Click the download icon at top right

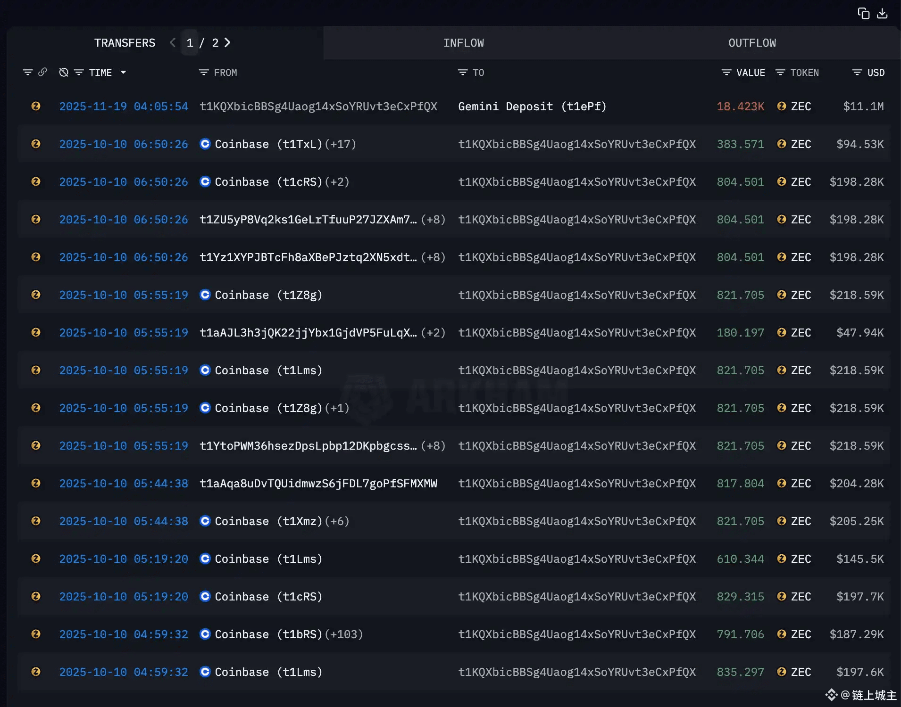point(882,14)
